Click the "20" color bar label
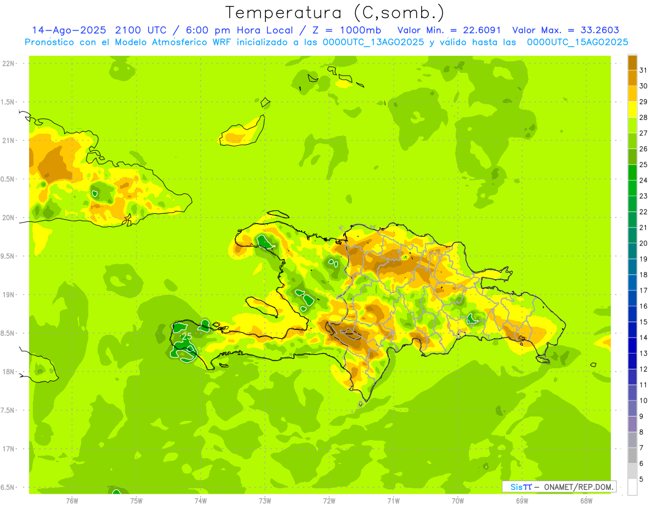The width and height of the screenshot is (658, 508). click(644, 243)
